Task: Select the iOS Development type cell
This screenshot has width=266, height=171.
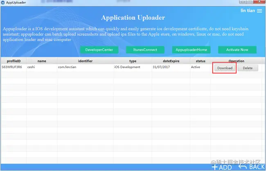Action: pos(133,67)
